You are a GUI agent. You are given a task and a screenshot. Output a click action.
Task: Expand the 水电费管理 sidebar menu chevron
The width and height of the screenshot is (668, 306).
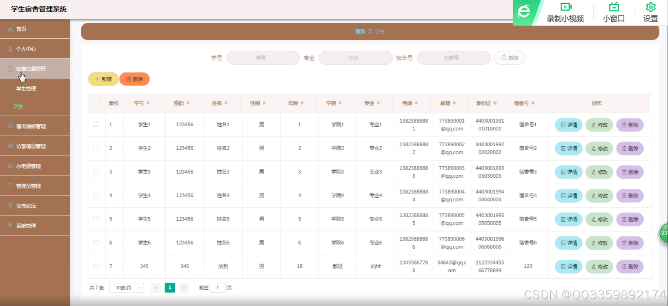coord(61,166)
